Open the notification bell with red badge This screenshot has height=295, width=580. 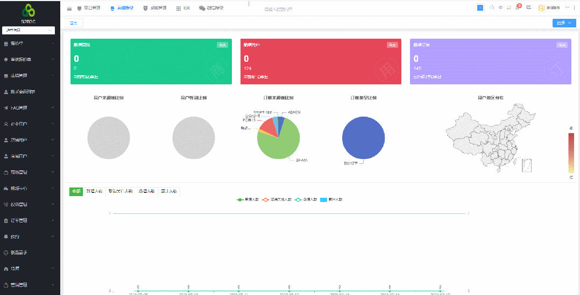(x=518, y=8)
